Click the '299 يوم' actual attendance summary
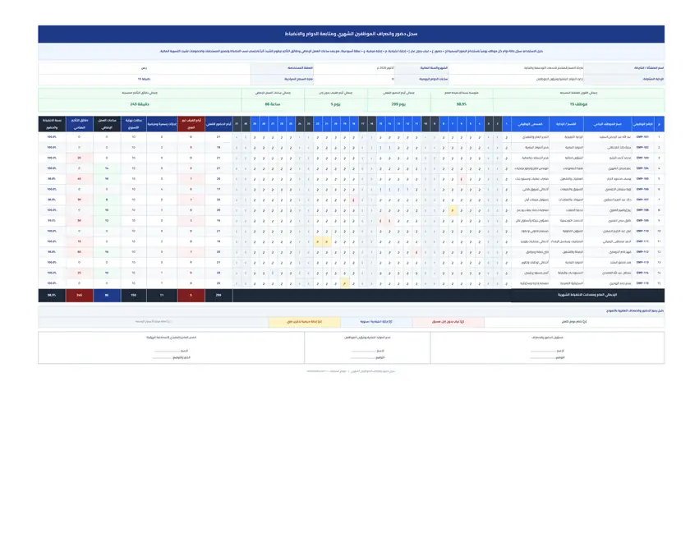The height and width of the screenshot is (533, 690). click(398, 104)
